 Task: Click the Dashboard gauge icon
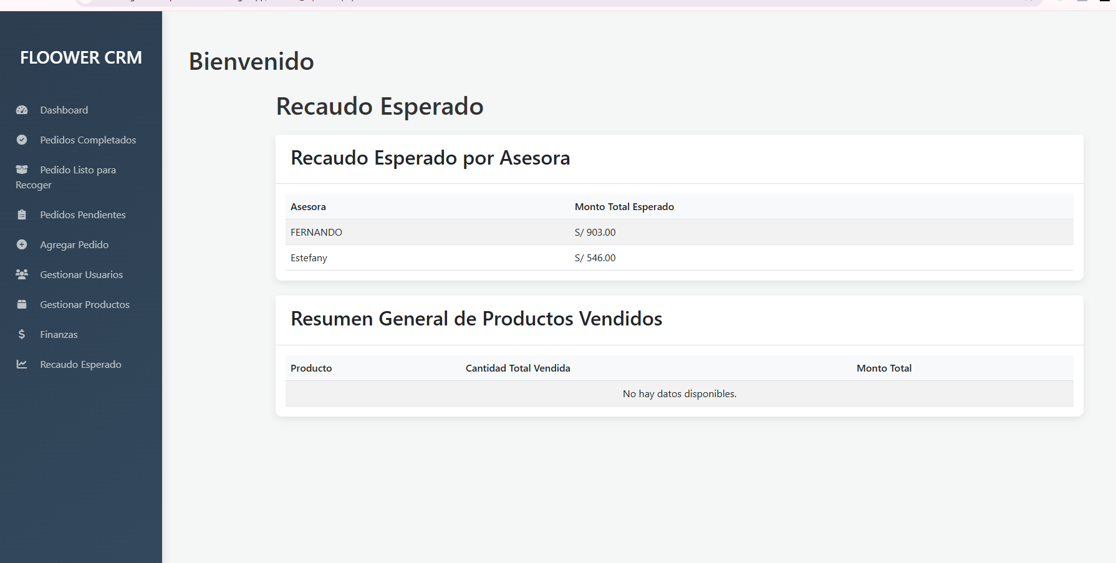[x=22, y=110]
